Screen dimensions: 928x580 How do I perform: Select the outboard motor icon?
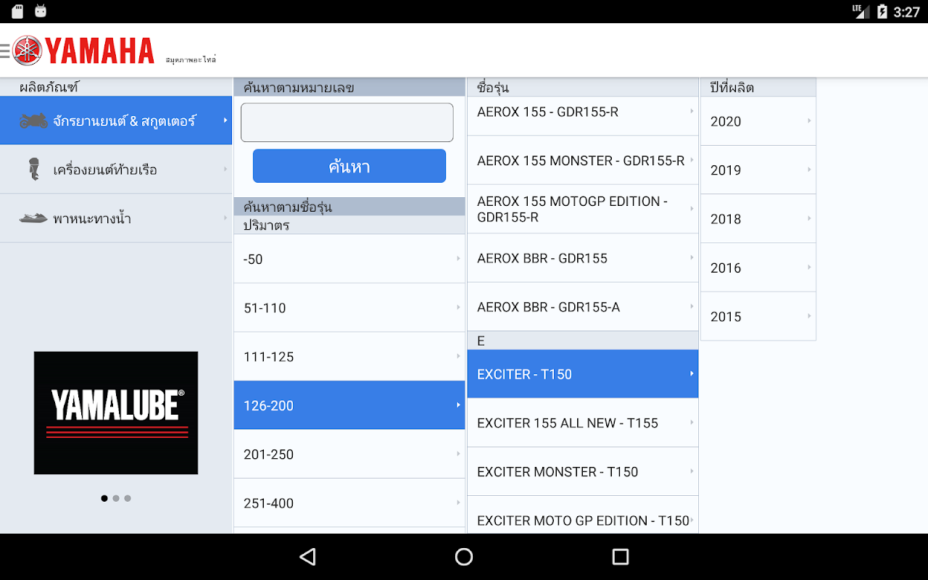pyautogui.click(x=33, y=170)
